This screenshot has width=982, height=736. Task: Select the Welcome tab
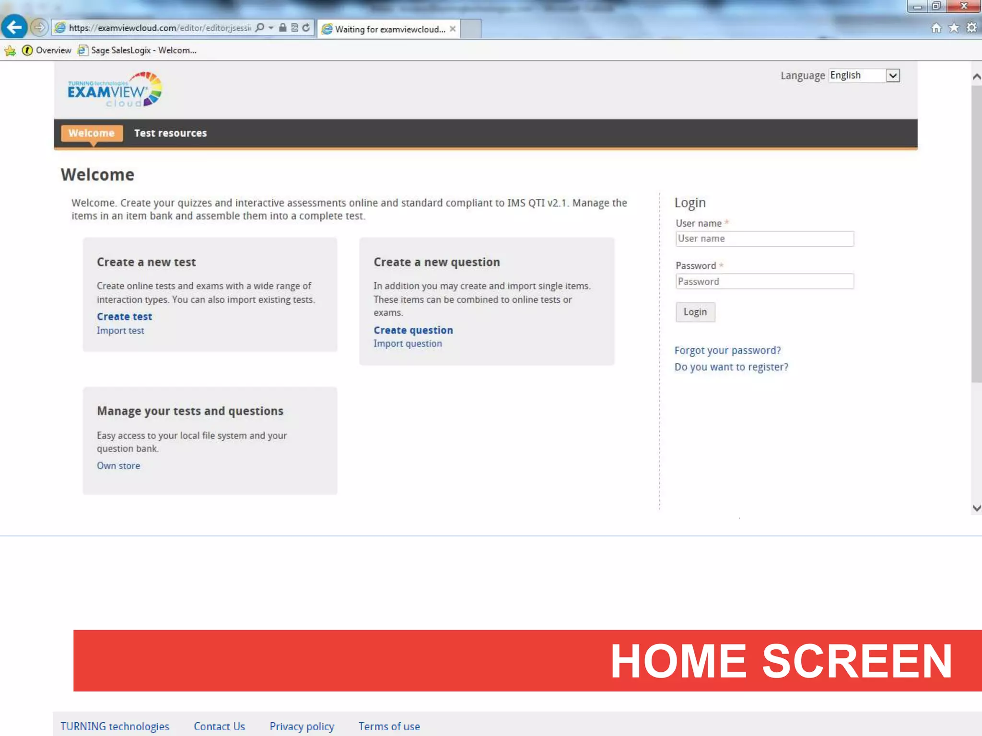pyautogui.click(x=92, y=133)
